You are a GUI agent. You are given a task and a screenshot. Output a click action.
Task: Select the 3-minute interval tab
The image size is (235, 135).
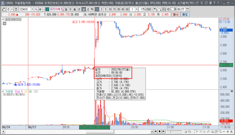102,9
